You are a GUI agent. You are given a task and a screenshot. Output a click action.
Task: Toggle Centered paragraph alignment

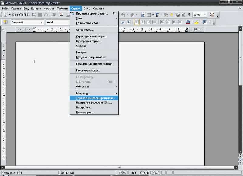pyautogui.click(x=142, y=22)
